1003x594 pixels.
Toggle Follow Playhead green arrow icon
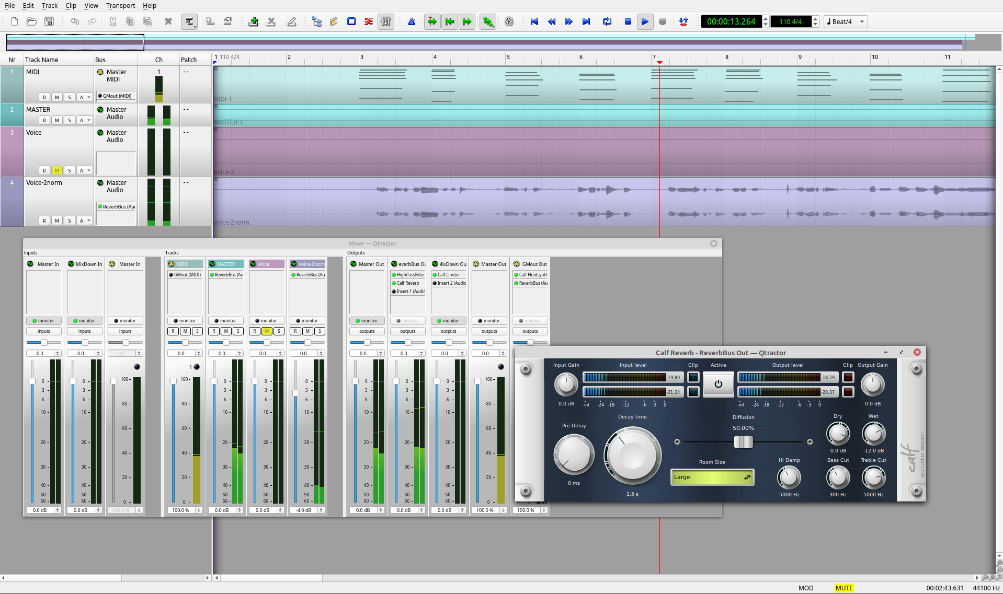[x=432, y=21]
